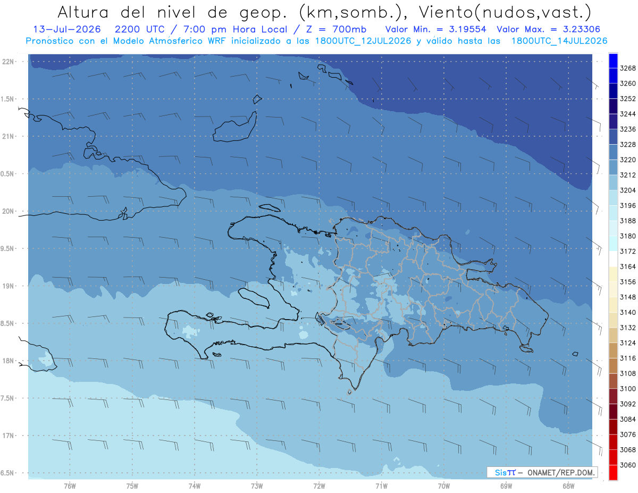Screen dimensions: 638x493
Task: Pick the legend swatch between 3236 and 3228
Action: point(613,137)
